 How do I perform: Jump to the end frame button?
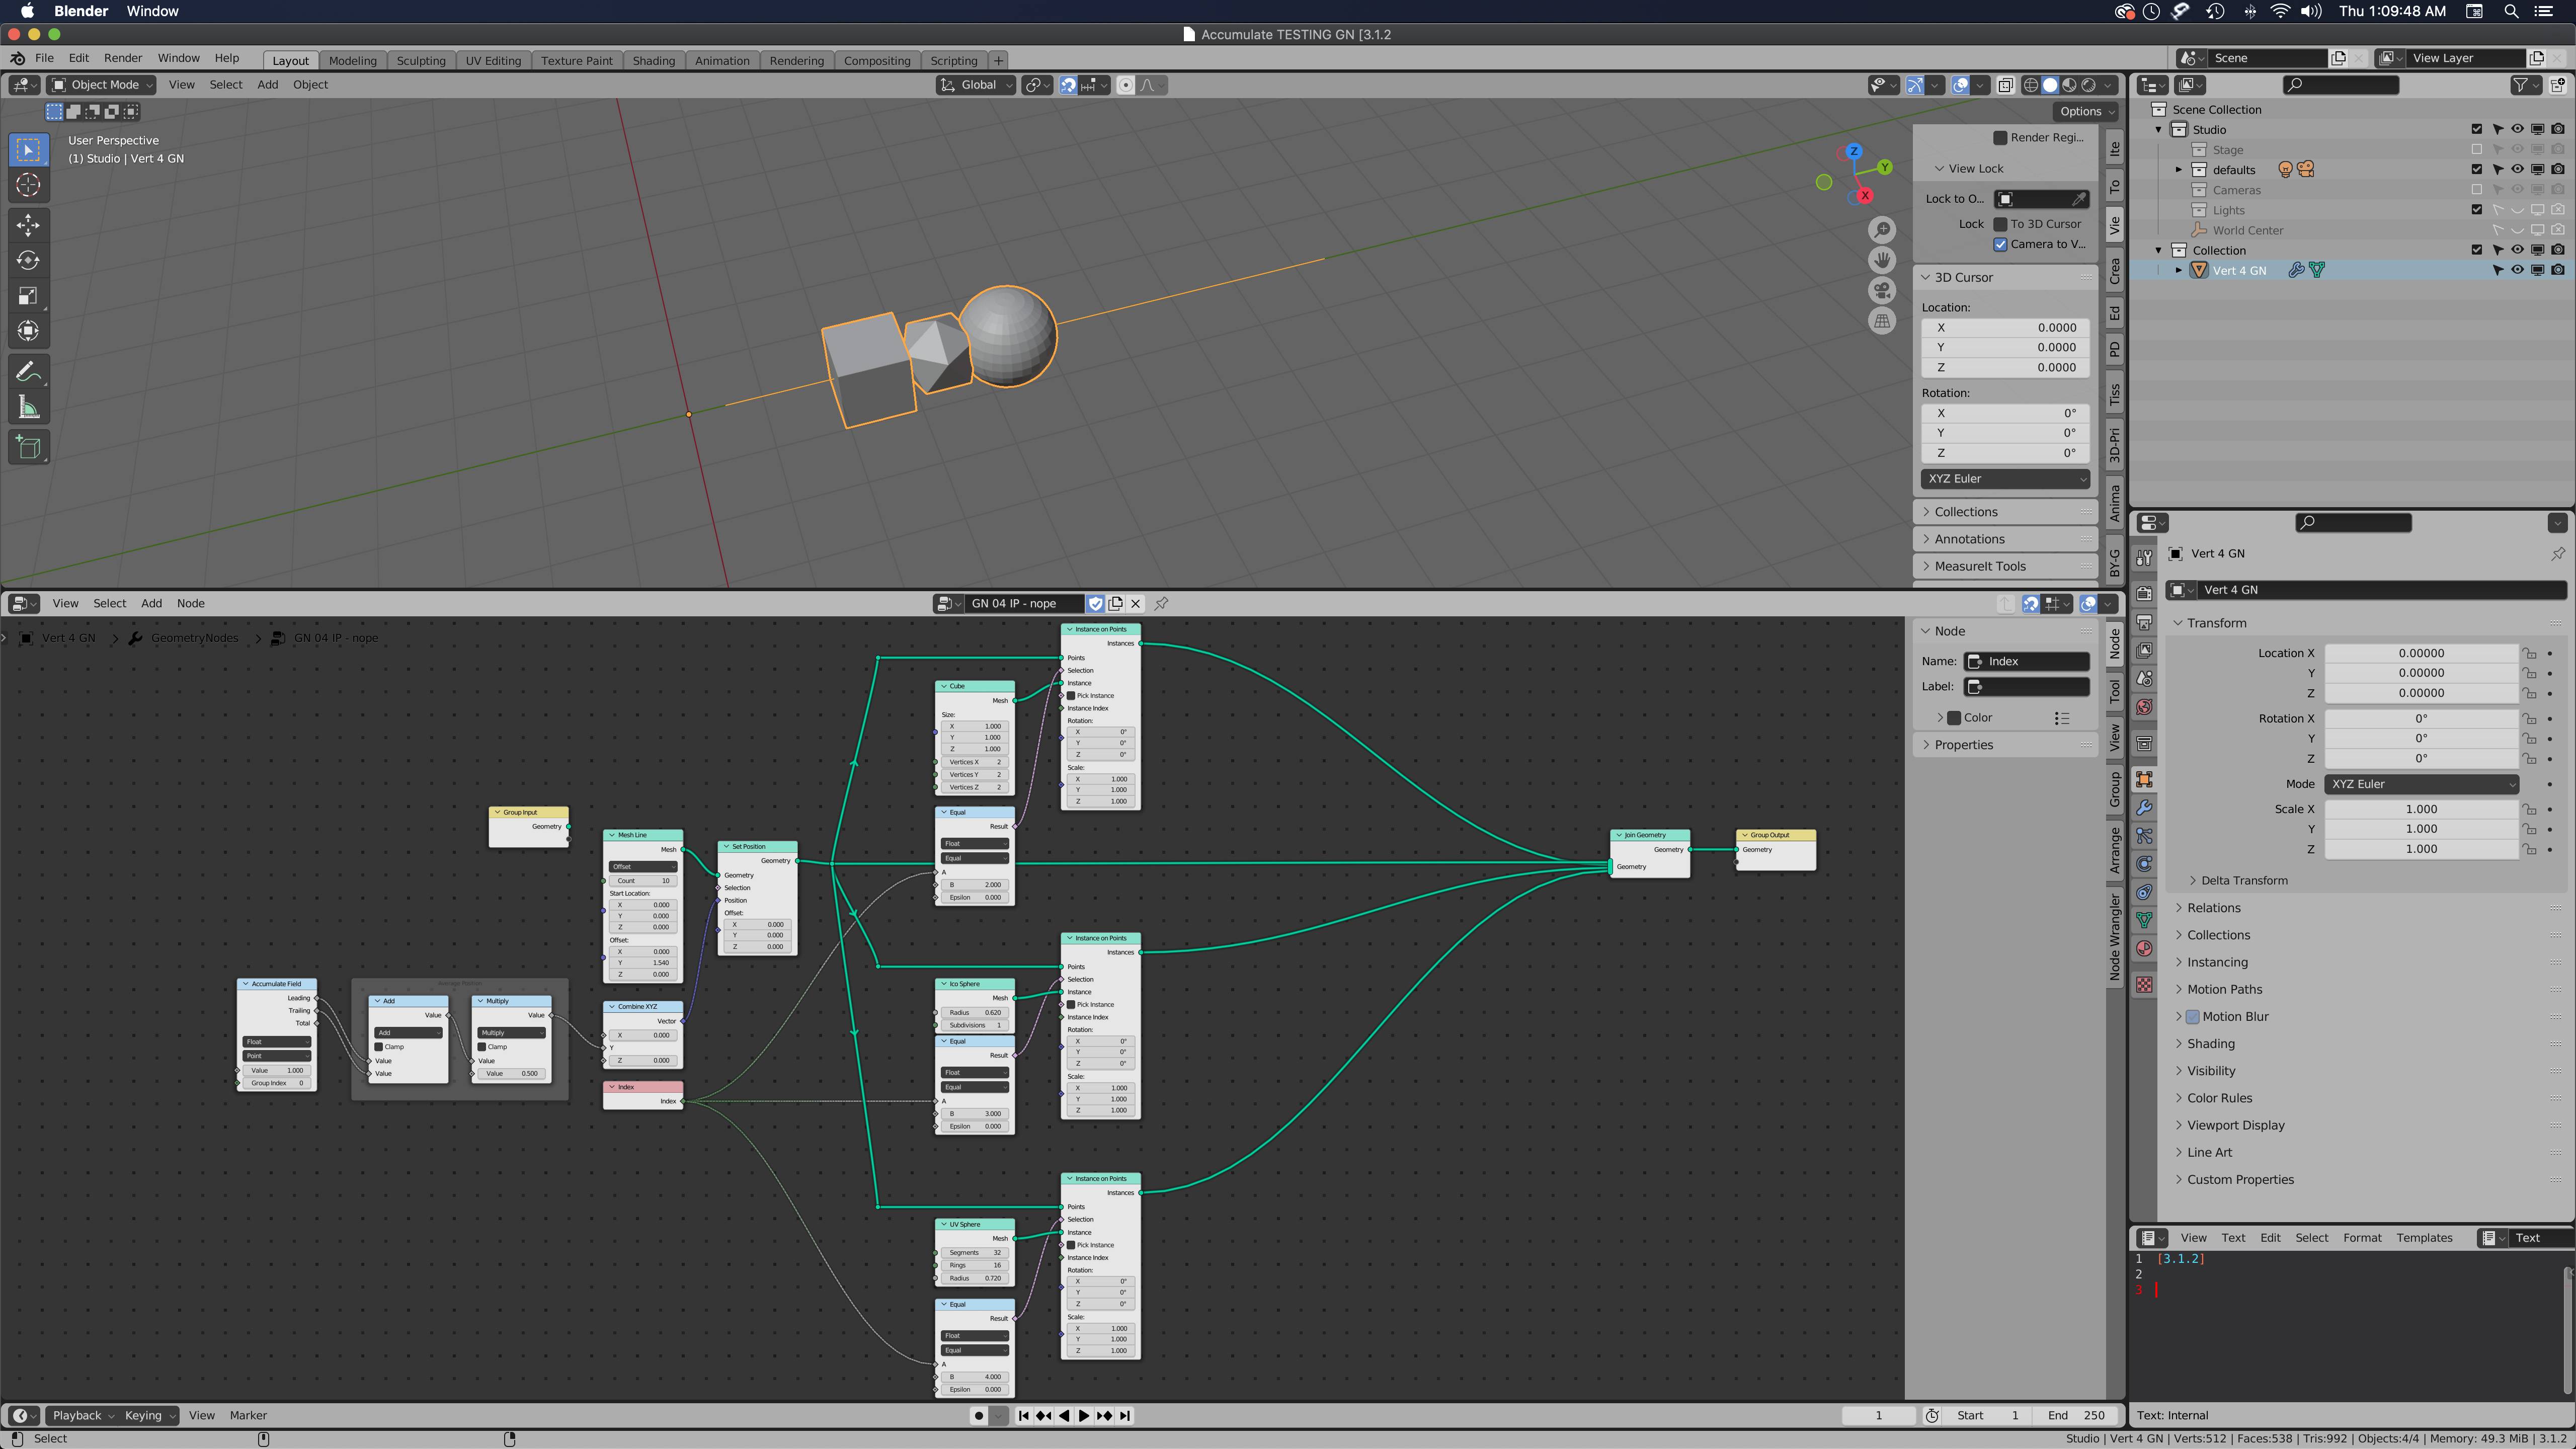[1125, 1415]
